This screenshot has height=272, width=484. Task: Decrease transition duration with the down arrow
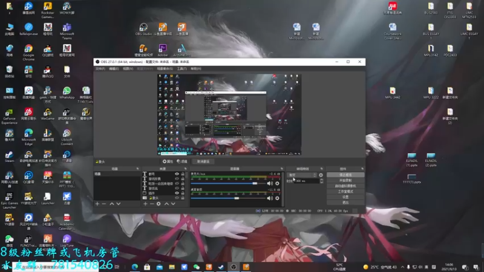pos(321,183)
